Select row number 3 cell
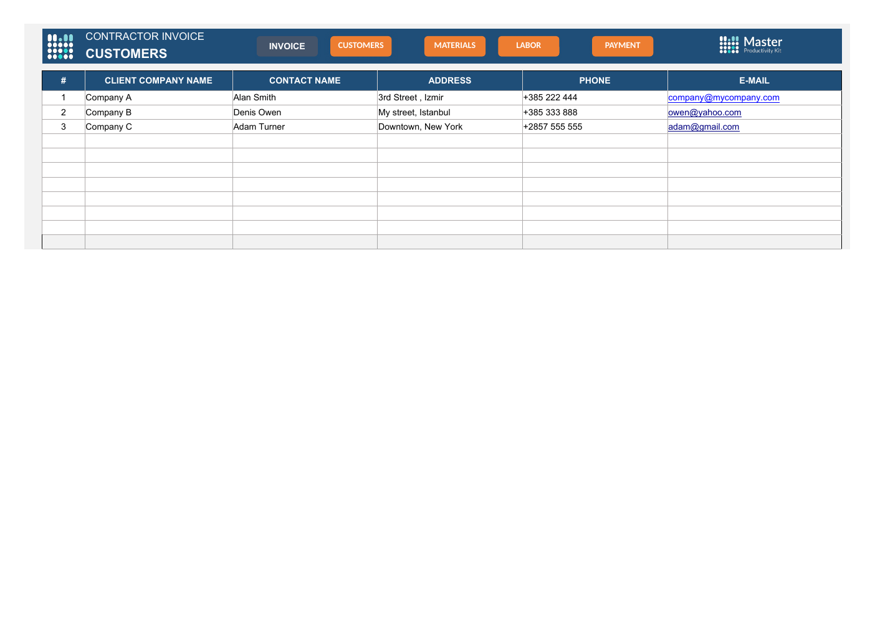Screen dimensions: 875x619 coord(64,127)
